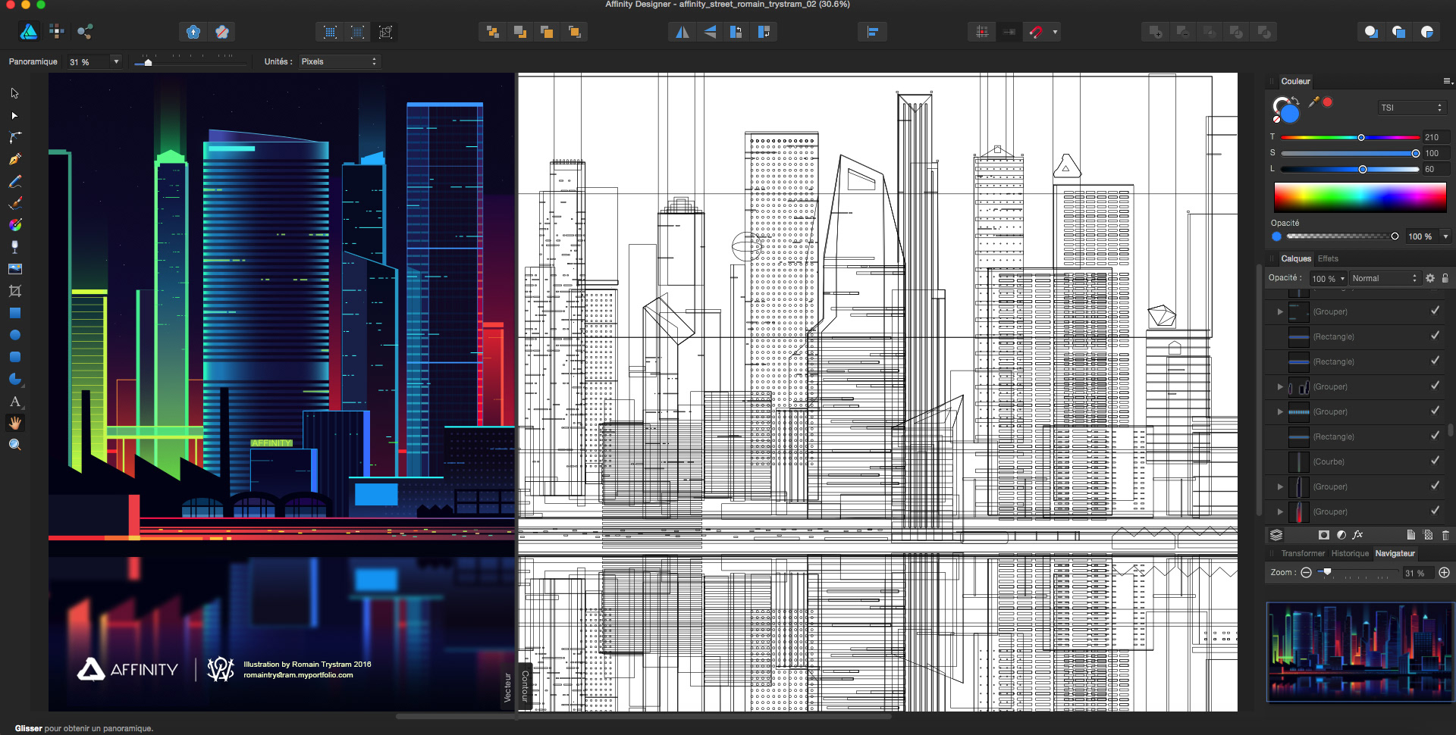Viewport: 1456px width, 735px height.
Task: Click the T hue slider
Action: (x=1350, y=137)
